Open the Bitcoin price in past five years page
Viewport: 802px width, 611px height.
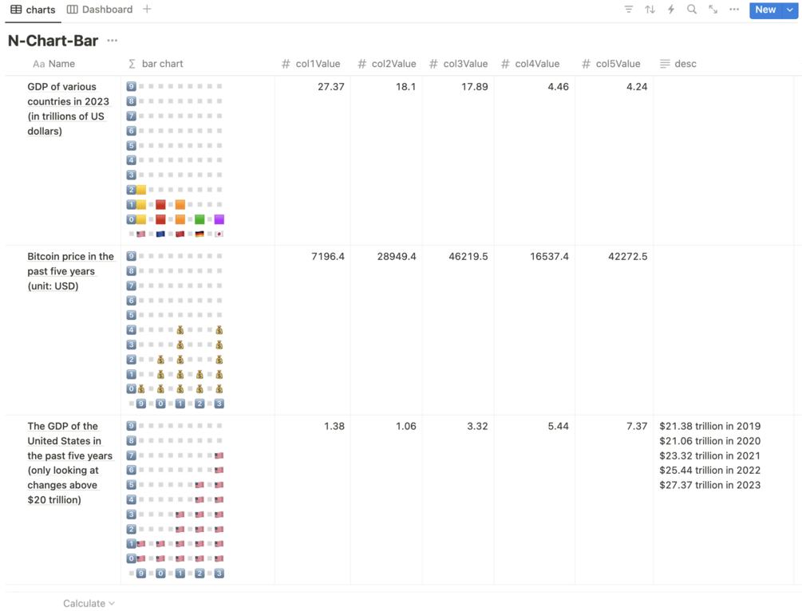(70, 271)
